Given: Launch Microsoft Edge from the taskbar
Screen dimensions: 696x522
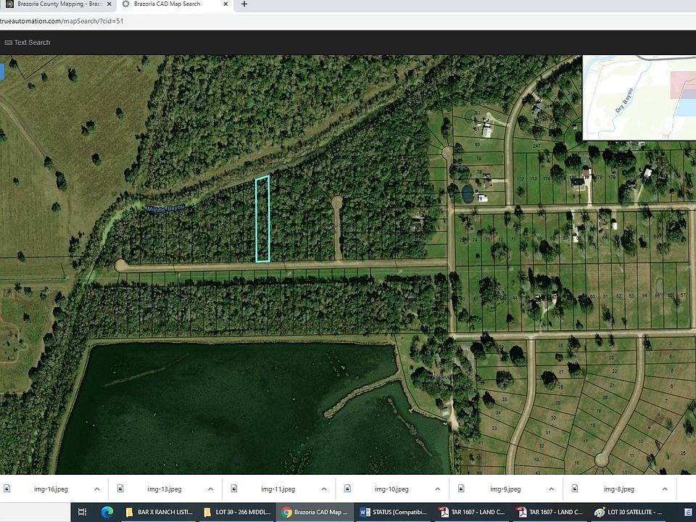Looking at the screenshot, I should (109, 512).
